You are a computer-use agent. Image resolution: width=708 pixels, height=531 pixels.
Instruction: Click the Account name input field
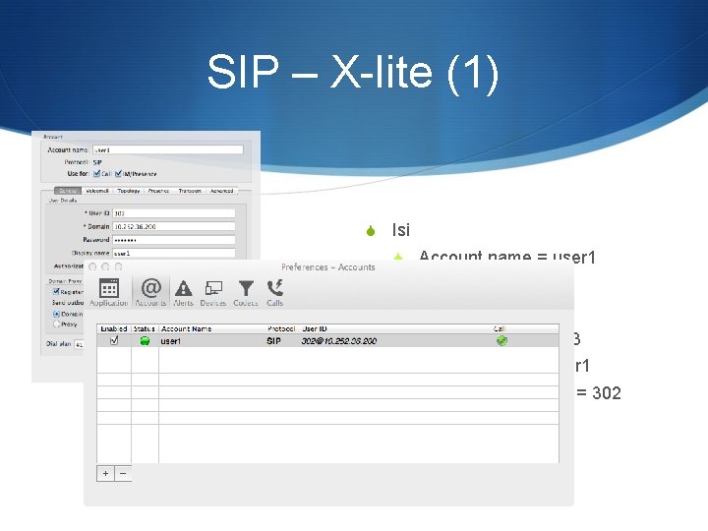tap(168, 149)
